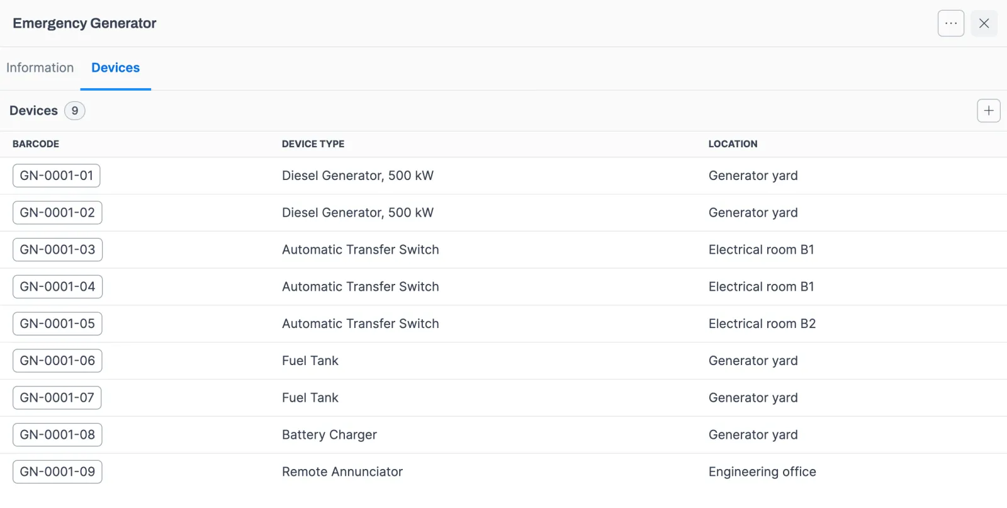Click the Electrical room B2 location cell
1007x508 pixels.
click(x=762, y=324)
